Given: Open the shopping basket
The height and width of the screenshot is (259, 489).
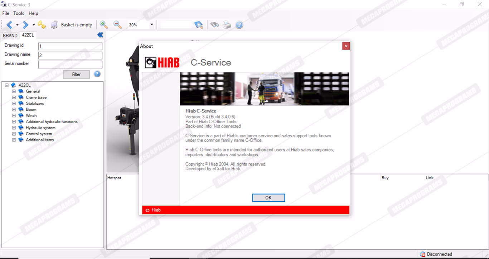Looking at the screenshot, I should point(54,25).
